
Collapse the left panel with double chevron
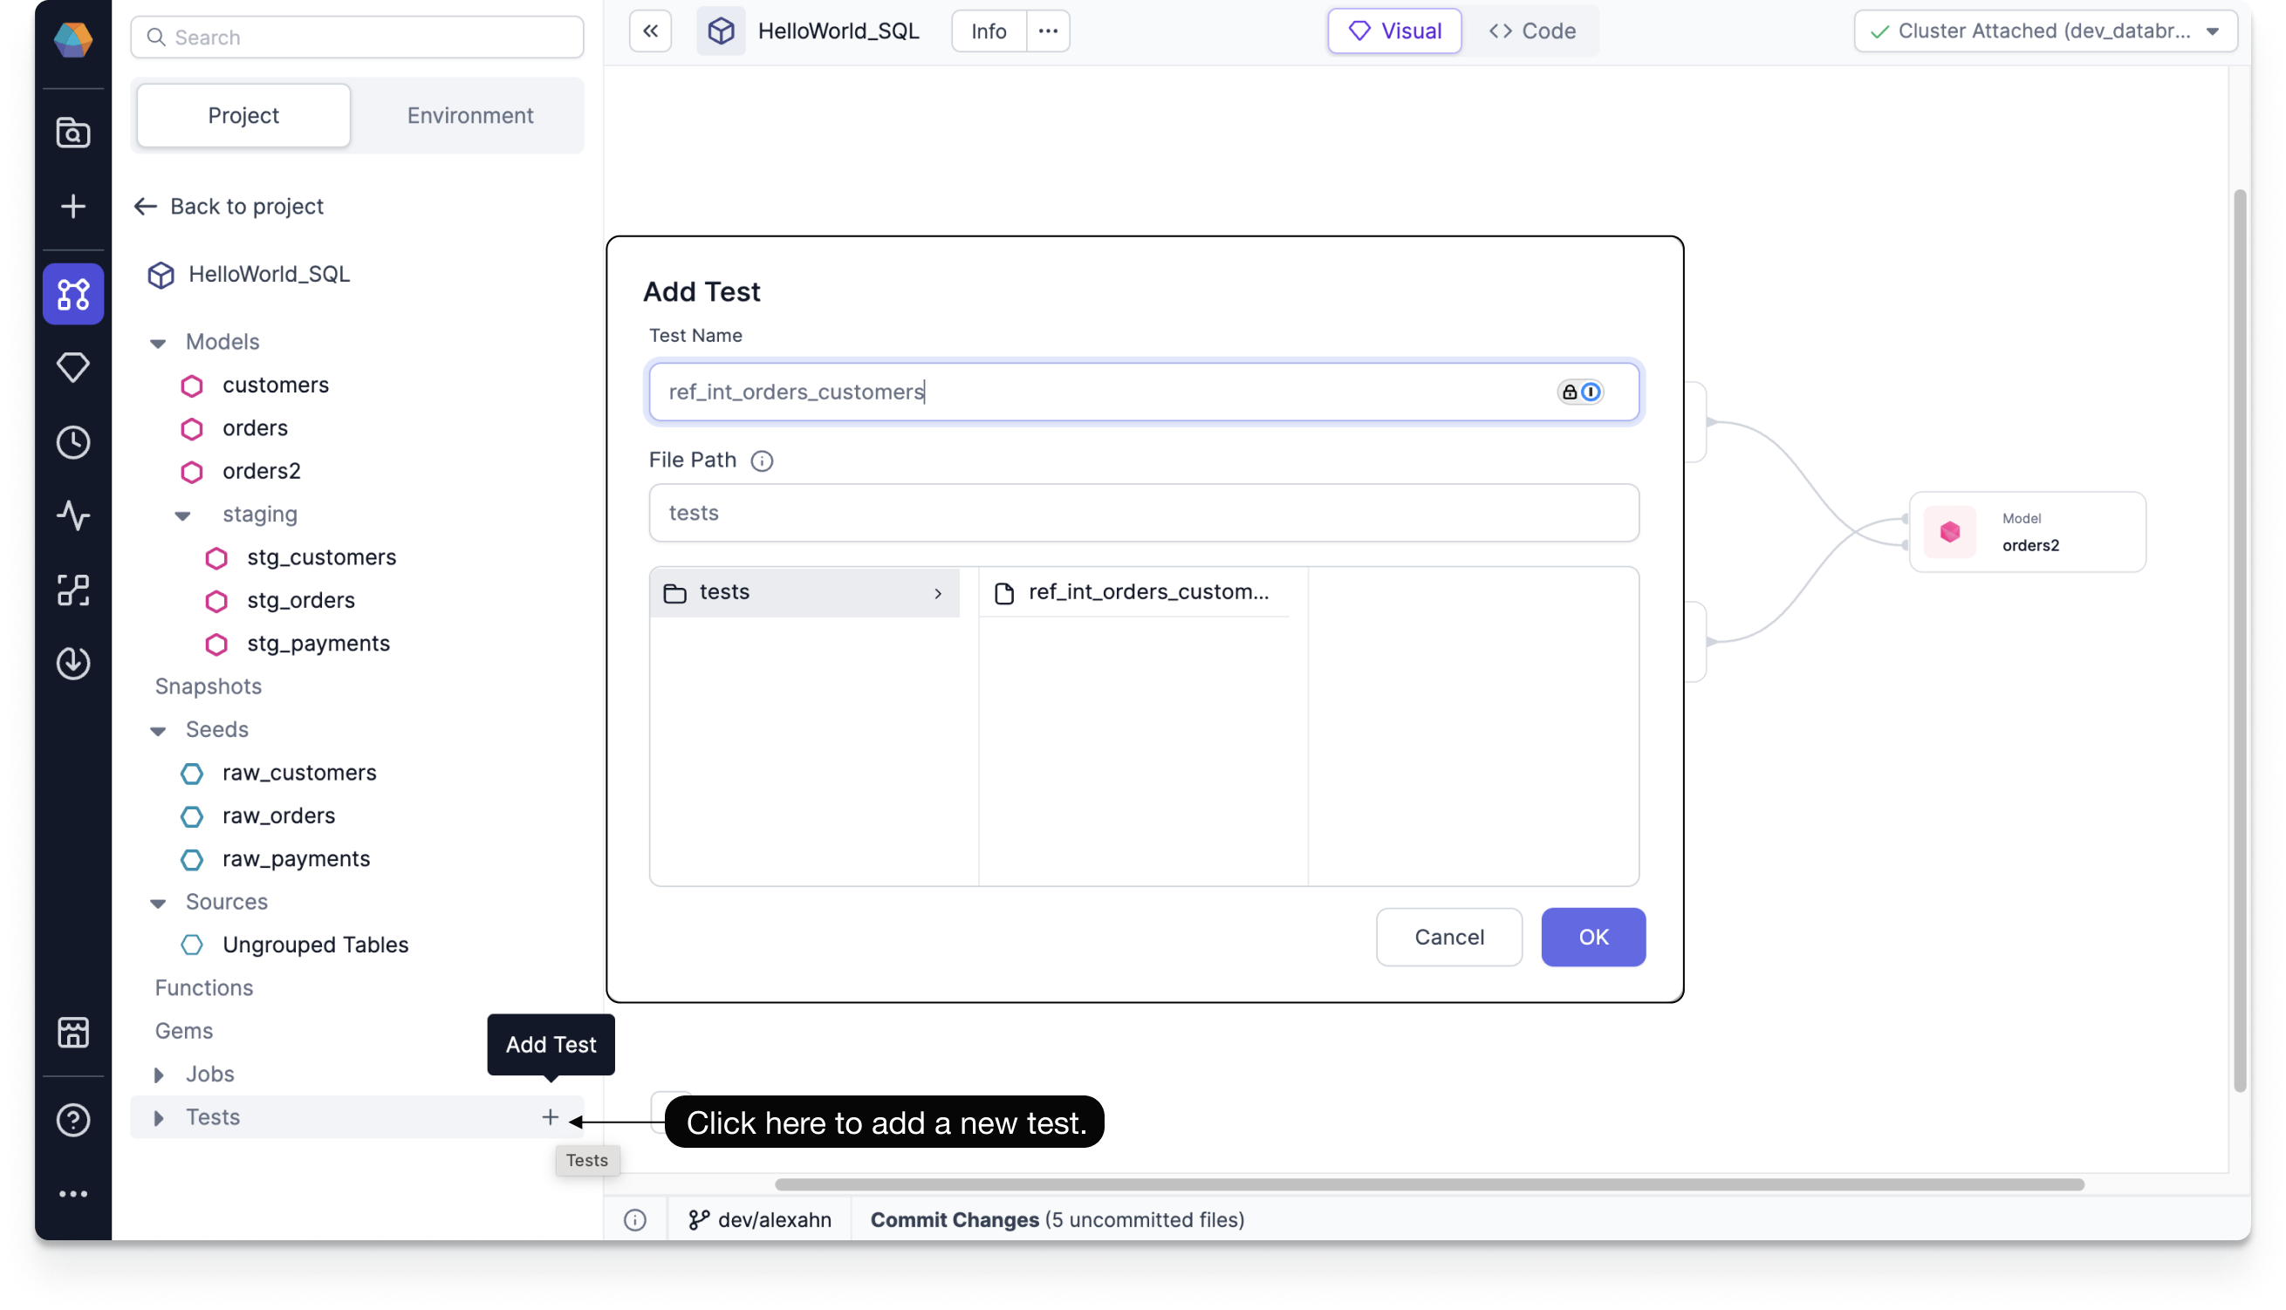tap(650, 31)
